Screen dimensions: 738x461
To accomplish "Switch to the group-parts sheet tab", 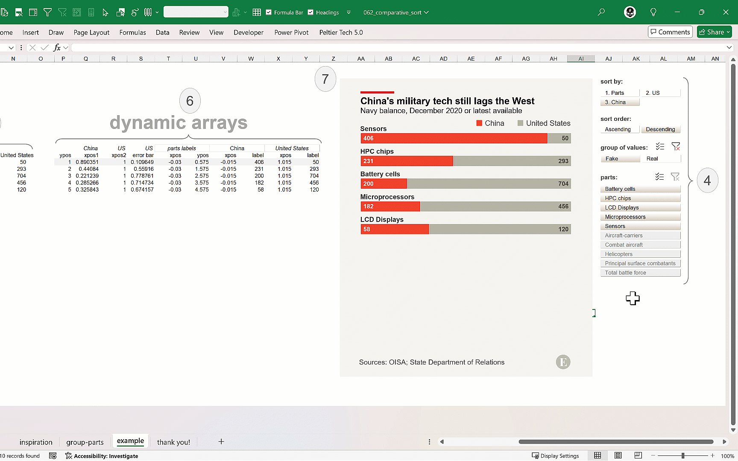I will click(85, 442).
